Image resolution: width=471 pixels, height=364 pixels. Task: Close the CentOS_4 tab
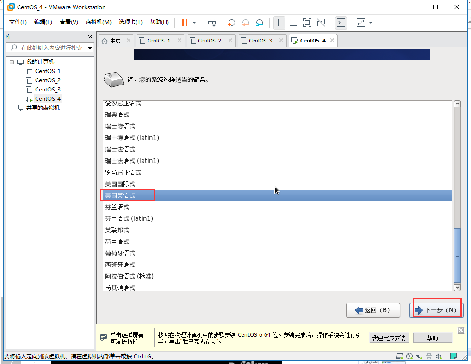pos(332,40)
